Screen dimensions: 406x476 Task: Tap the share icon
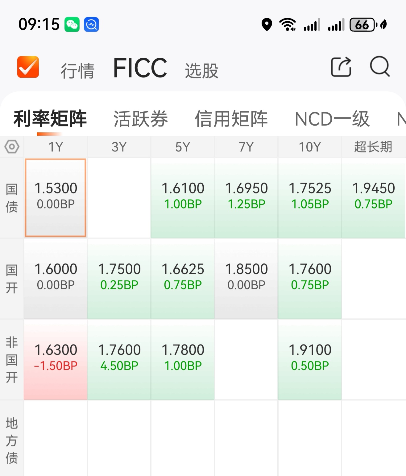tap(341, 68)
